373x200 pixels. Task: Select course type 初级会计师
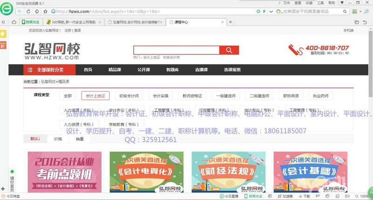pos(129,96)
